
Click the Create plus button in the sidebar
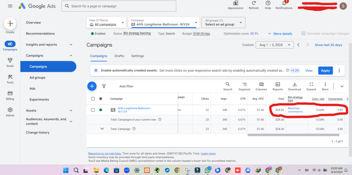[x=10, y=24]
